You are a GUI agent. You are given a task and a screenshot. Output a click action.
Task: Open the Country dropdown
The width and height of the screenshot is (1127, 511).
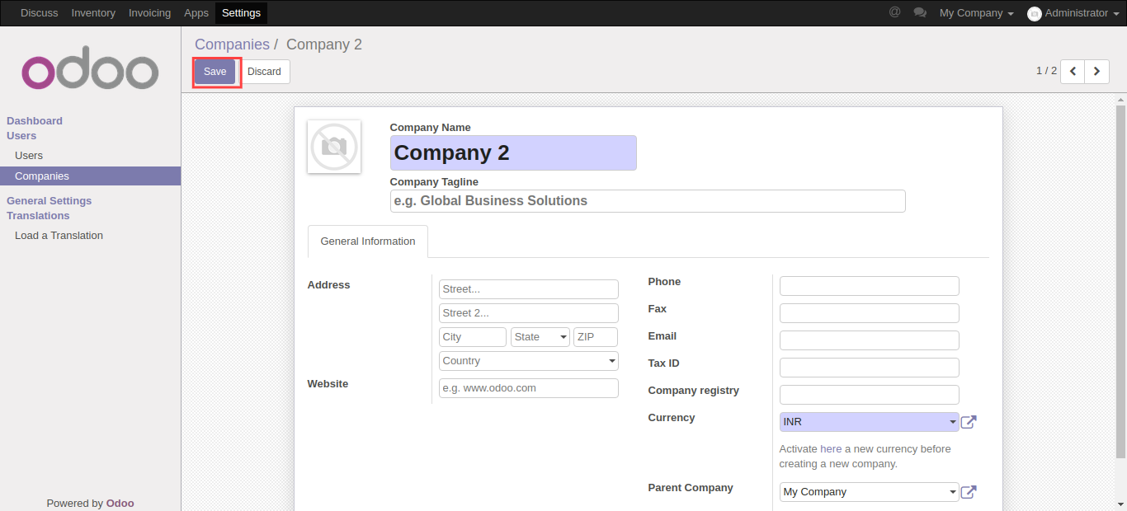[528, 361]
